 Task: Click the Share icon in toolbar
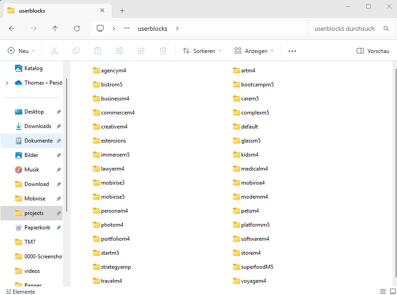[x=141, y=51]
